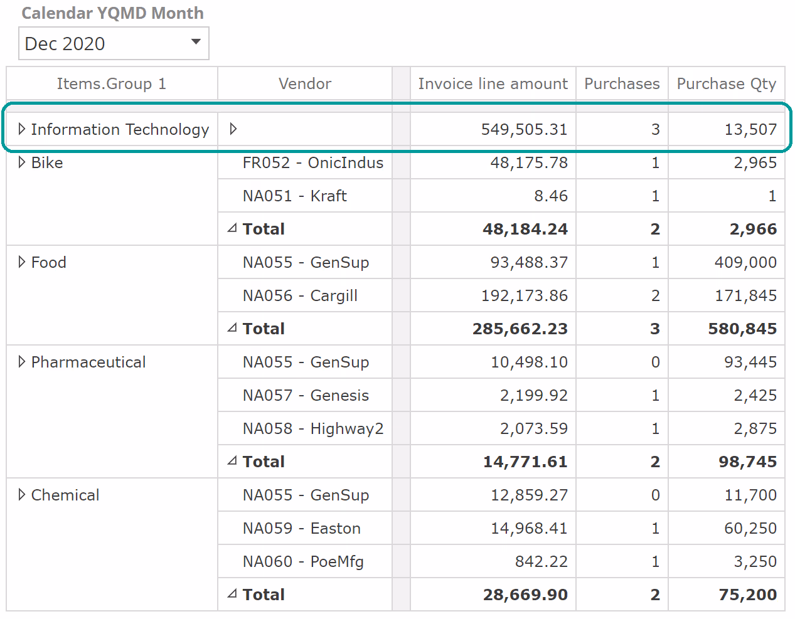Click the Purchases column header
Screen dimensions: 795x619
click(622, 83)
